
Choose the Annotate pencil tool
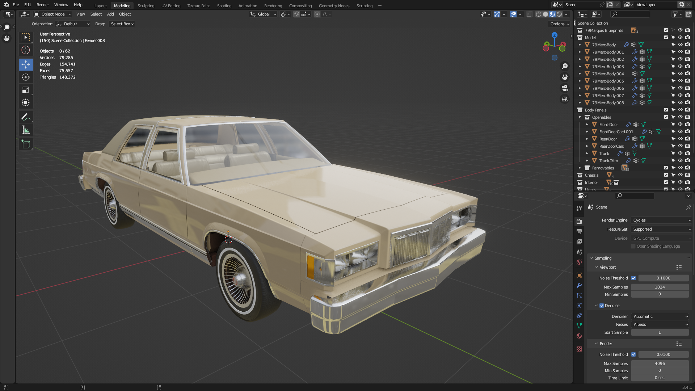point(26,117)
